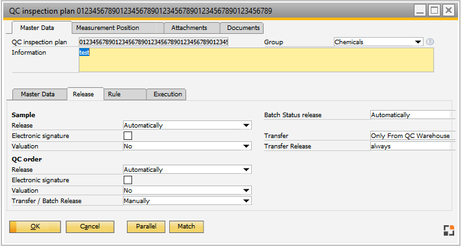Click the 'Transfer / Batch Release' label
The width and height of the screenshot is (462, 248).
(x=47, y=201)
